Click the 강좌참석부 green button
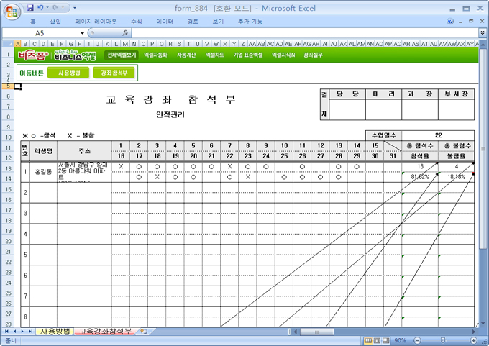The image size is (489, 346). (x=114, y=73)
